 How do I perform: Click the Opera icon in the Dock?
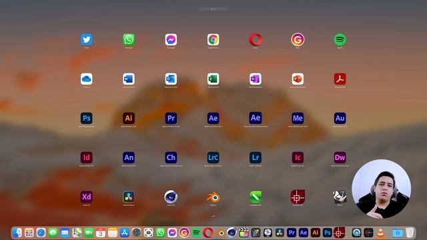point(208,233)
